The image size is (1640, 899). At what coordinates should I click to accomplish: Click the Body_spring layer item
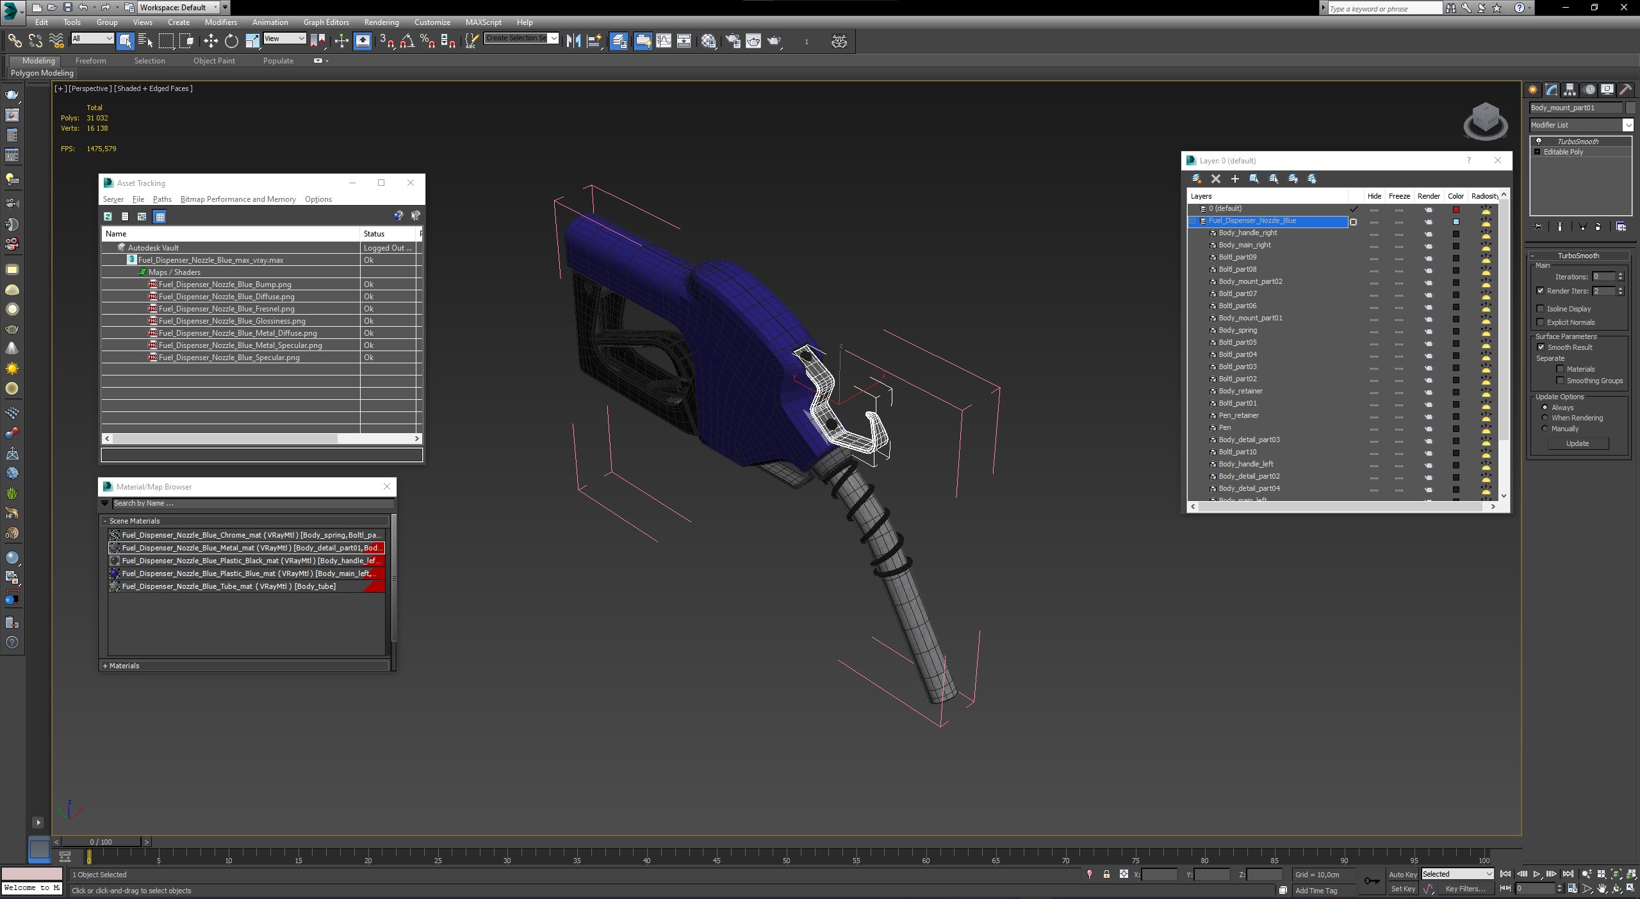click(x=1238, y=331)
